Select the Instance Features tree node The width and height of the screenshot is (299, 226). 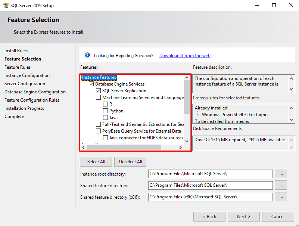coord(99,77)
